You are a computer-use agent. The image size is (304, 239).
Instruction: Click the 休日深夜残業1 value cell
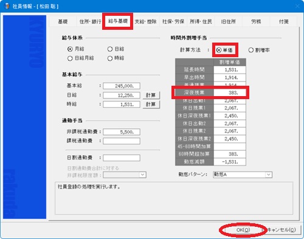[x=230, y=116]
